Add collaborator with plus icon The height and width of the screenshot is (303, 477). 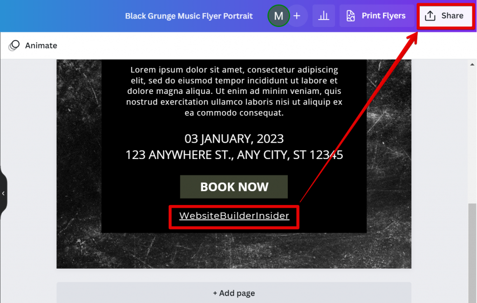pyautogui.click(x=297, y=16)
